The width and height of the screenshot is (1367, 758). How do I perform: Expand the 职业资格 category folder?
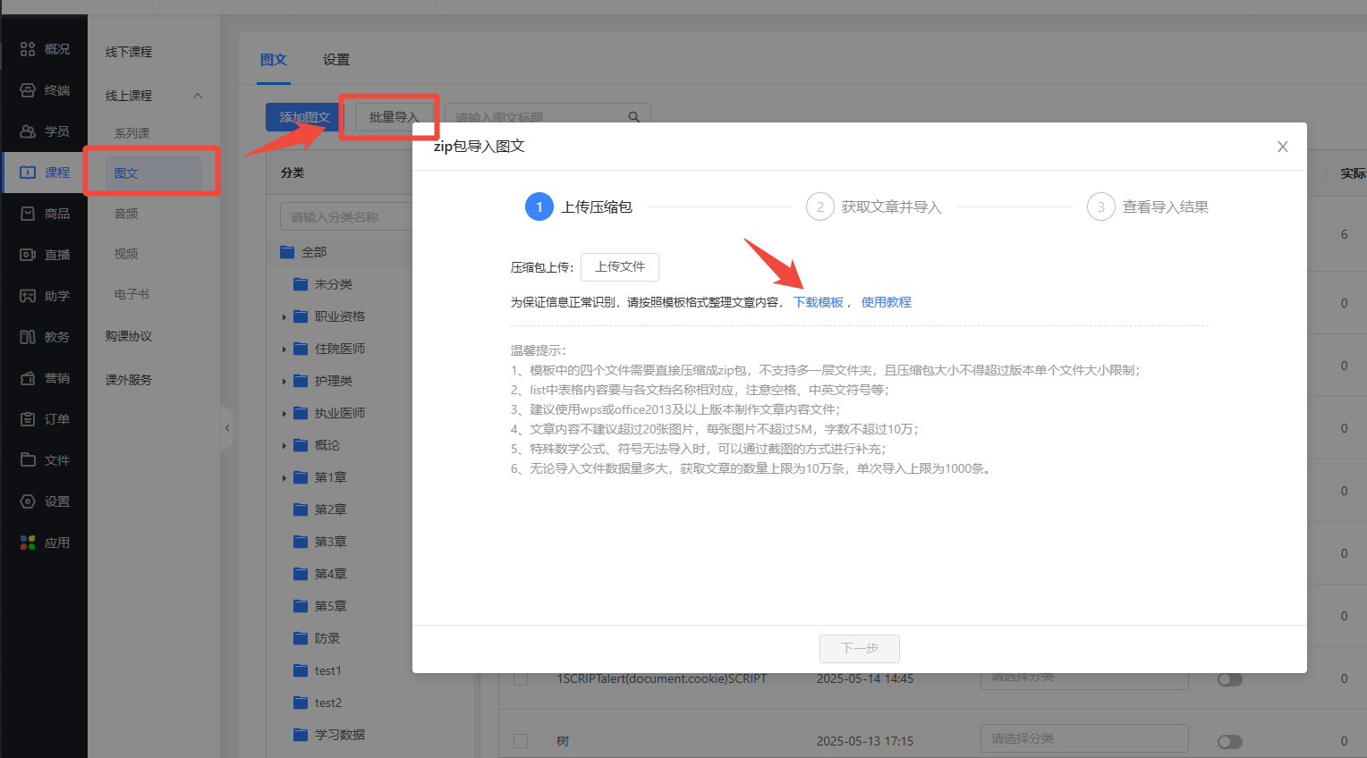(x=284, y=317)
